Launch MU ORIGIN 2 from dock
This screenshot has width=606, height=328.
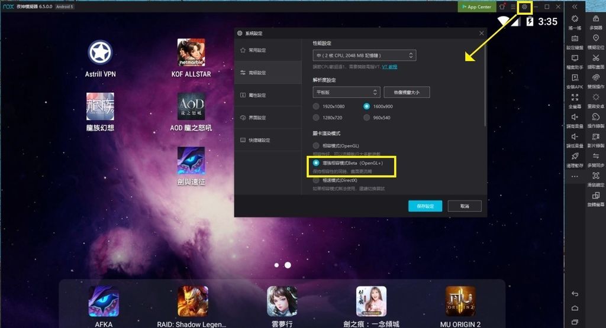[460, 301]
